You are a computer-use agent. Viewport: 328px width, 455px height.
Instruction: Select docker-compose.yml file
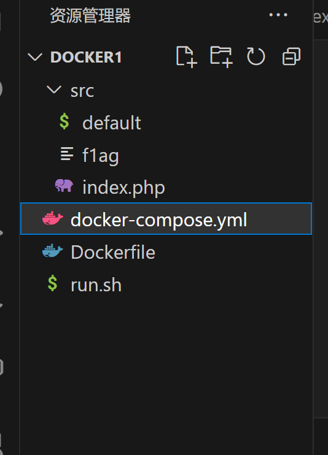pos(166,218)
